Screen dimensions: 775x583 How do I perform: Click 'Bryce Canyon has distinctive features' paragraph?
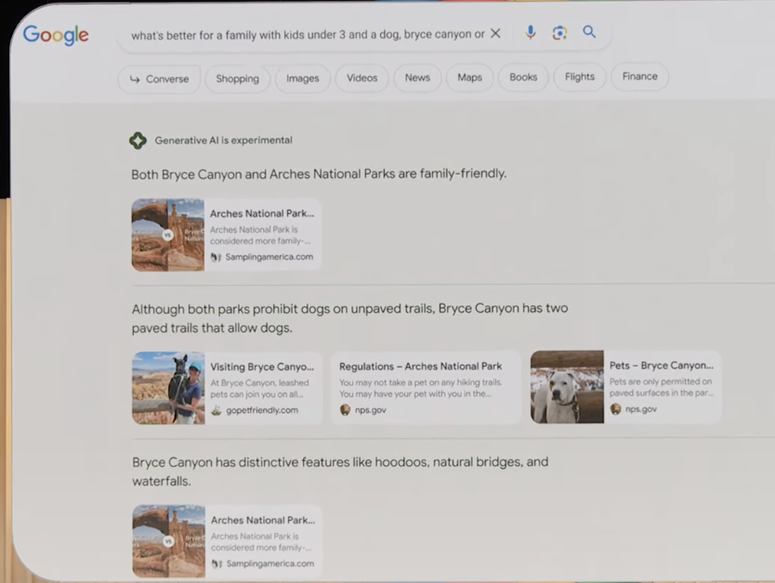point(340,472)
